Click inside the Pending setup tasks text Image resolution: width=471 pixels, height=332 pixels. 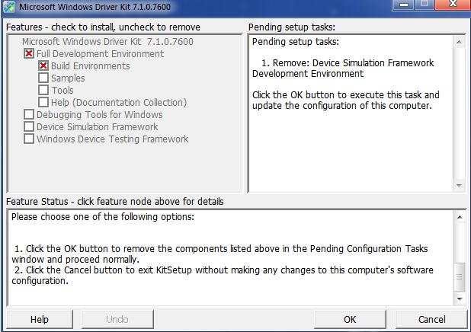point(347,84)
